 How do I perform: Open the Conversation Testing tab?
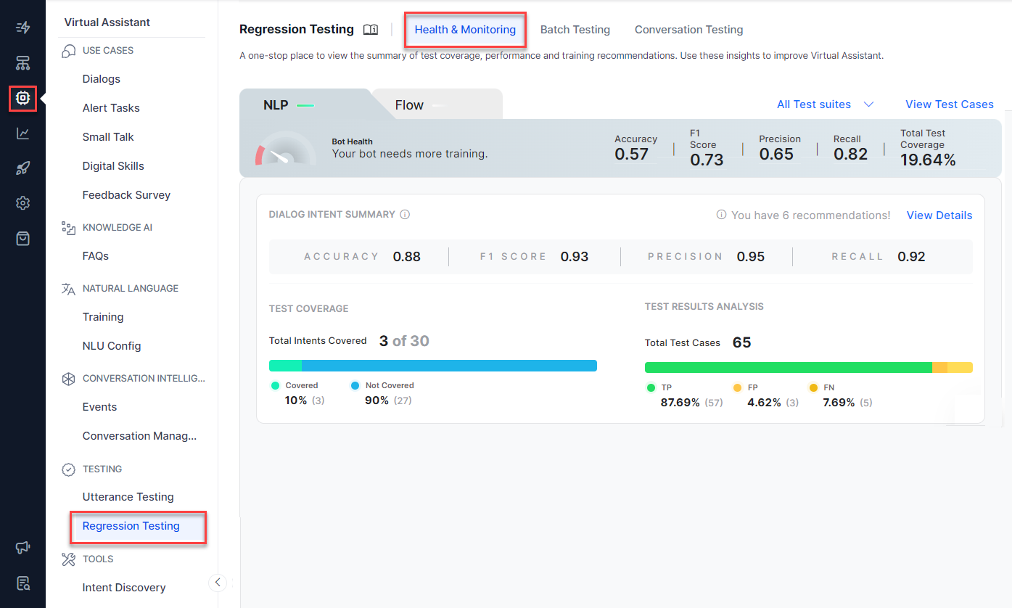click(x=688, y=30)
